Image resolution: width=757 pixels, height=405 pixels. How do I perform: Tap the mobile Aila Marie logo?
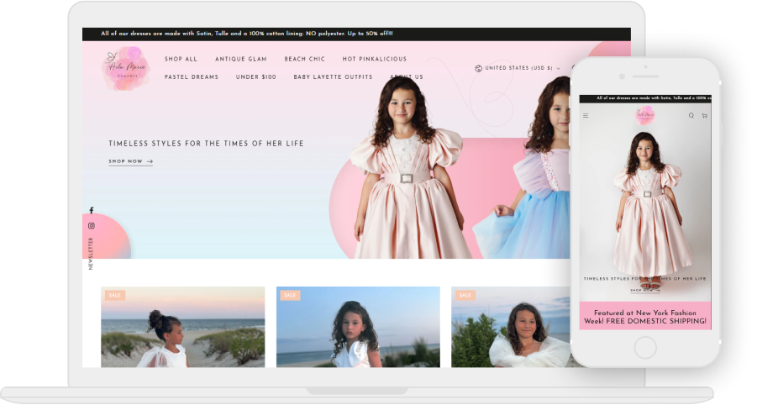coord(644,116)
